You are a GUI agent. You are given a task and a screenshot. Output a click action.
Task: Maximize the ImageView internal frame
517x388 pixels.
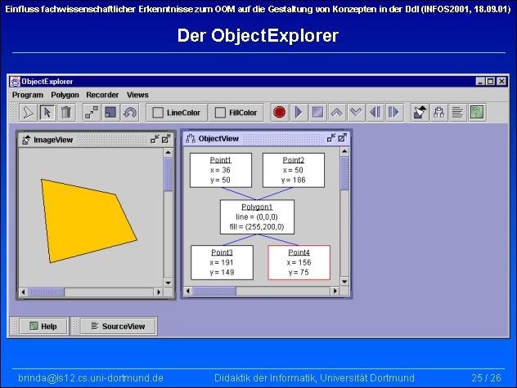(x=166, y=140)
